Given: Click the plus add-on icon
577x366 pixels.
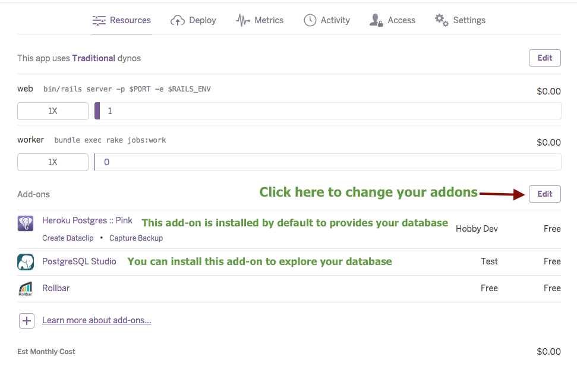Looking at the screenshot, I should (27, 321).
